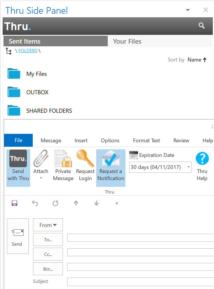The height and width of the screenshot is (289, 214).
Task: Click into the Subject field
Action: pos(140,282)
